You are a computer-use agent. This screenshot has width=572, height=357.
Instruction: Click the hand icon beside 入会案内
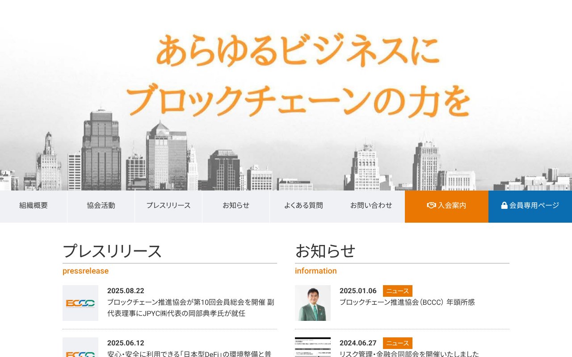point(431,205)
